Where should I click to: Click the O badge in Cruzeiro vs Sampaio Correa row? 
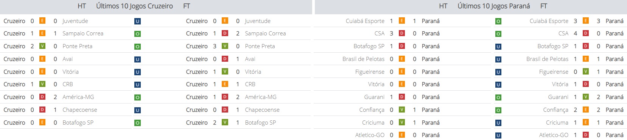pyautogui.click(x=137, y=34)
